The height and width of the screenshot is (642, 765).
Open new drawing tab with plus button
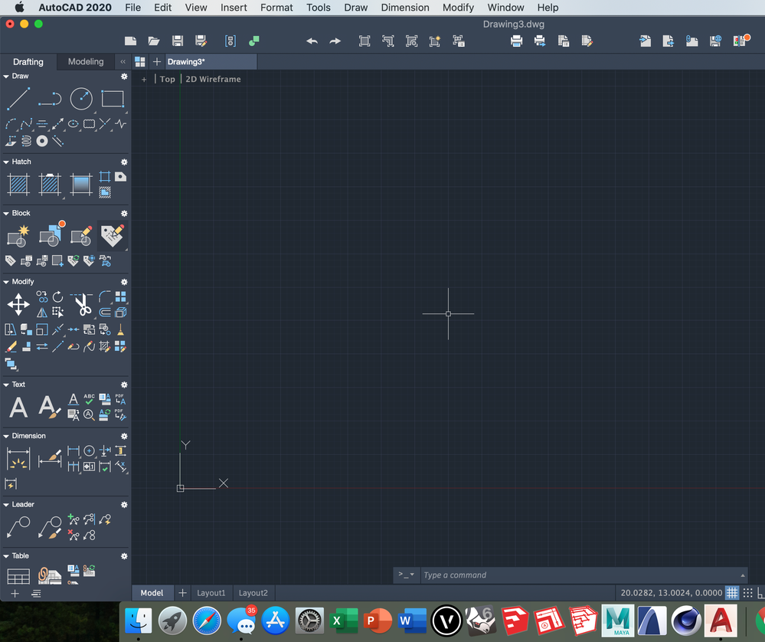[157, 61]
